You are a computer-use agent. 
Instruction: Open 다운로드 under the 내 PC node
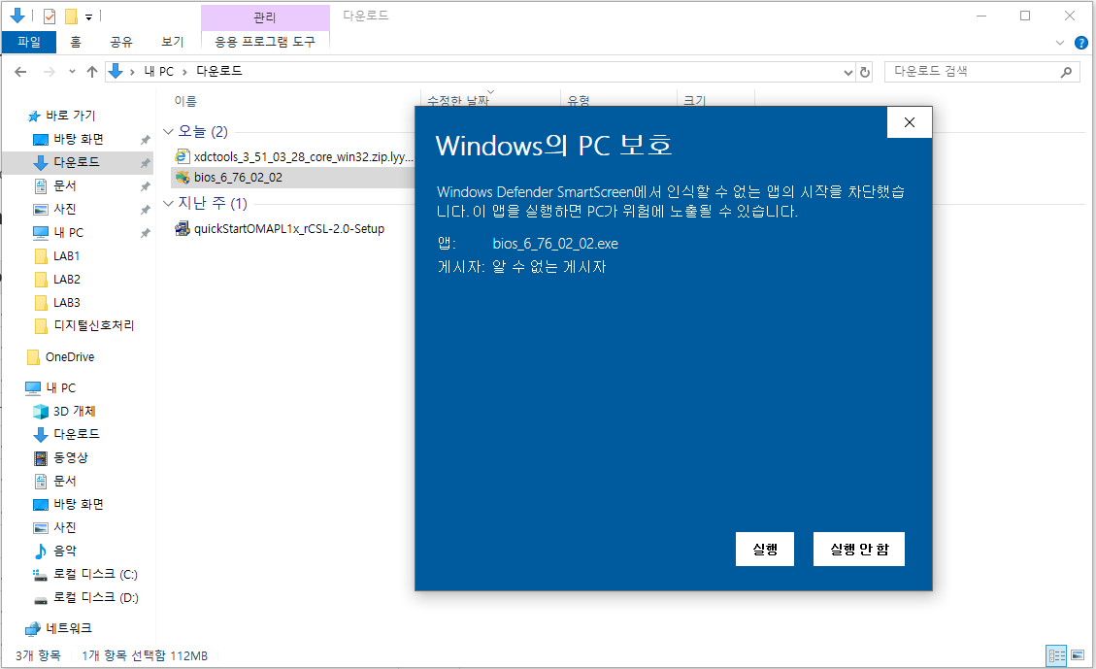click(x=76, y=434)
